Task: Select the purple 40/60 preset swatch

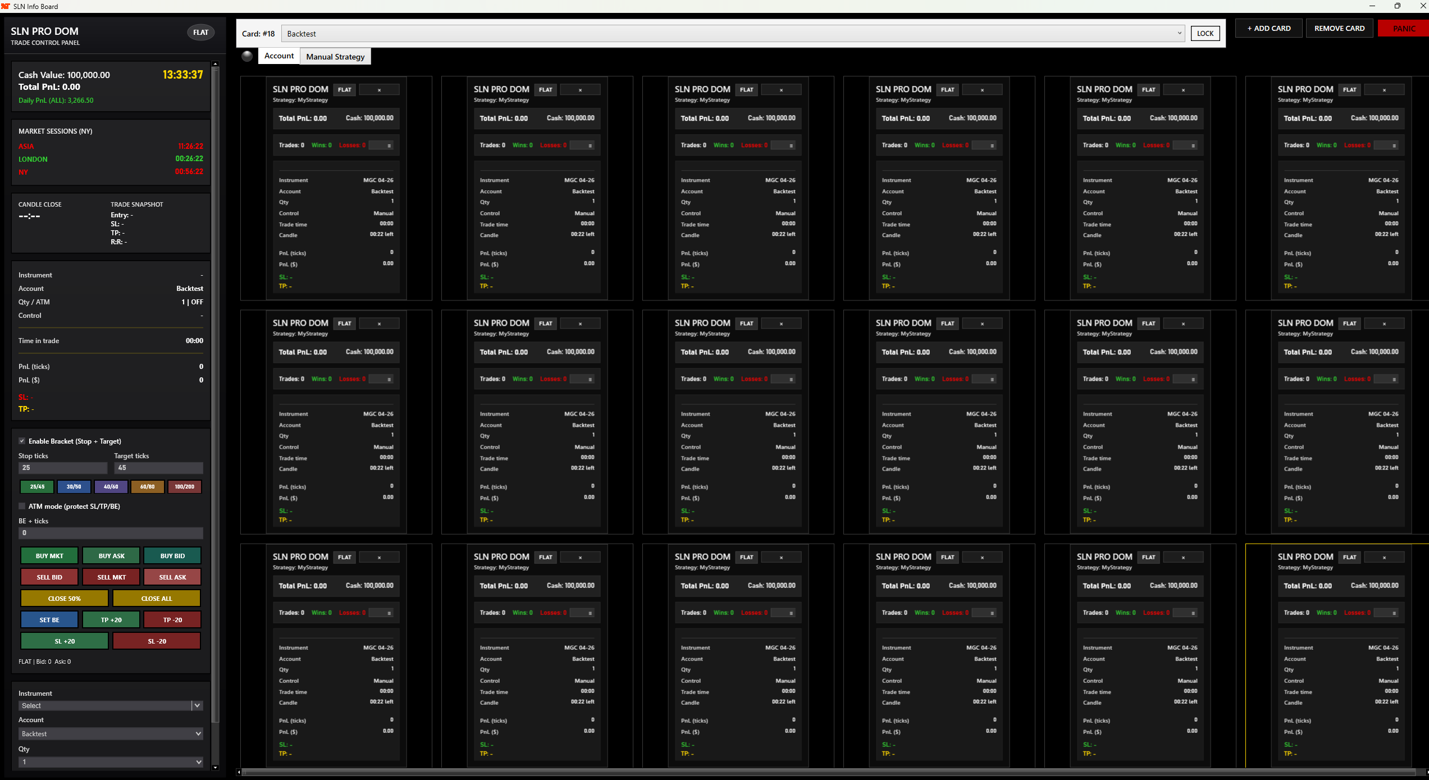Action: tap(111, 487)
